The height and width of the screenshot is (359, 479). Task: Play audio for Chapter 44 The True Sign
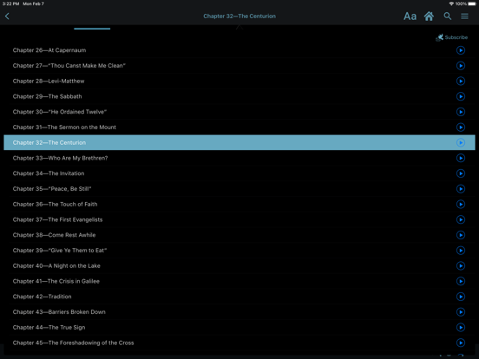tap(461, 327)
